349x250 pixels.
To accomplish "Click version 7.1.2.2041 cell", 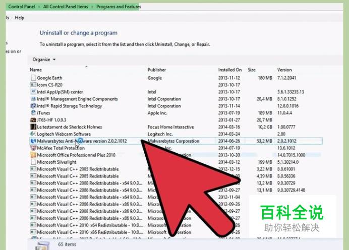I will pyautogui.click(x=286, y=78).
